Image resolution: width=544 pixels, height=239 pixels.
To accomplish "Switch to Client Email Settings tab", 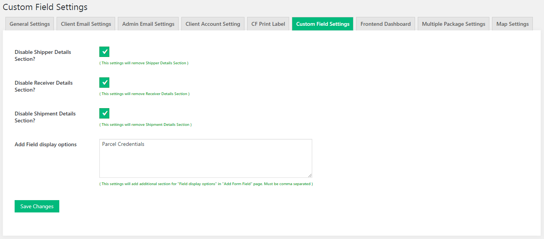I will tap(86, 24).
